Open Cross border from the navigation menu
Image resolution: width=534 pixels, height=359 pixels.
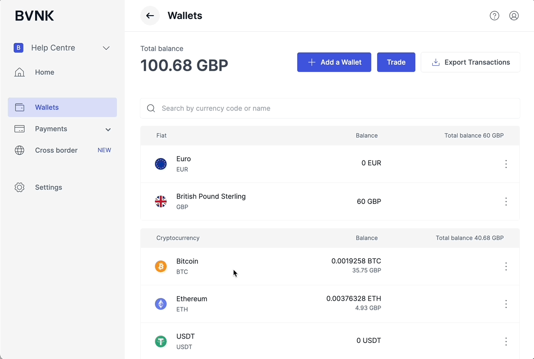point(56,150)
